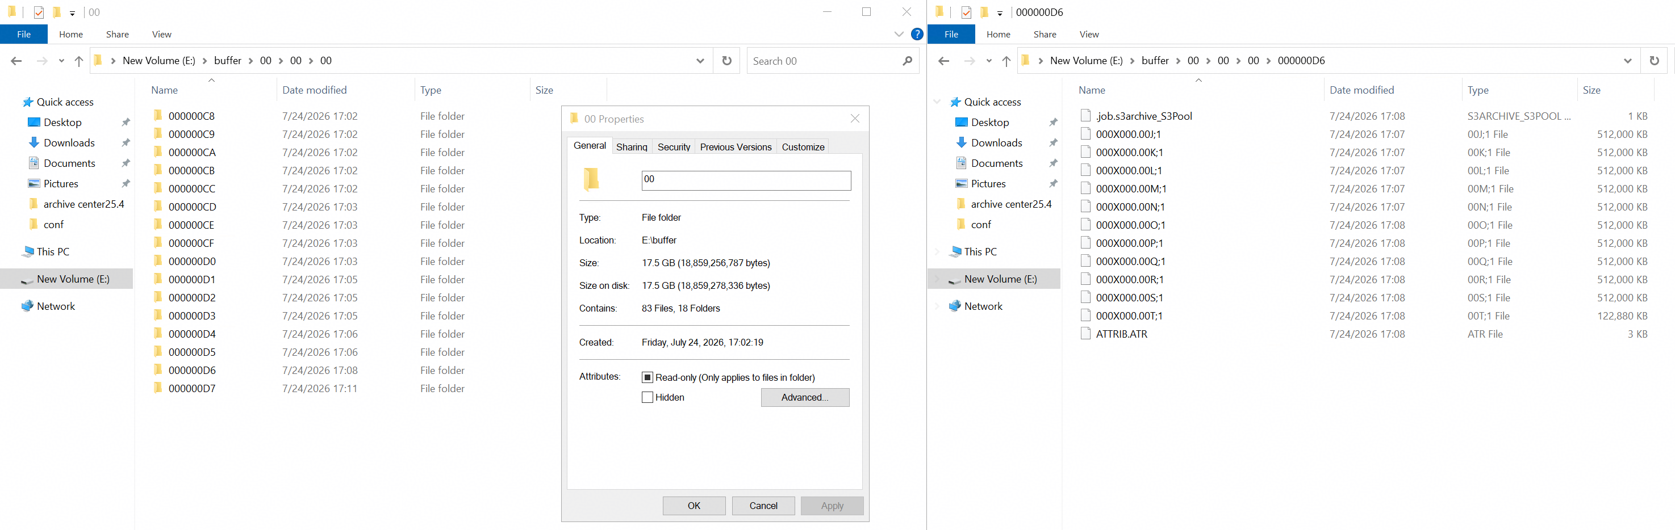1675x530 pixels.
Task: Select Documents in right navigation pane
Action: click(x=997, y=163)
